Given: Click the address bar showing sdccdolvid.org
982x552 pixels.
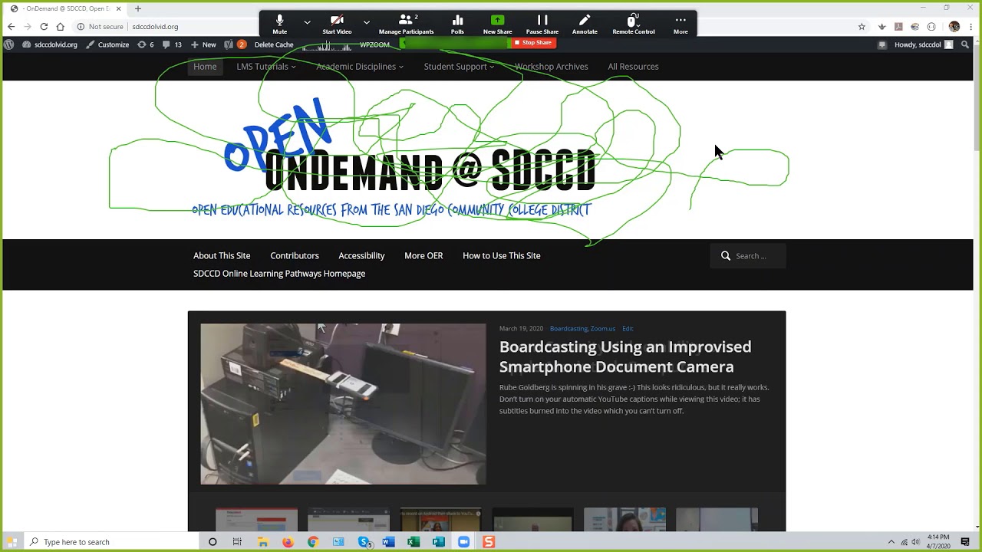Looking at the screenshot, I should (155, 26).
